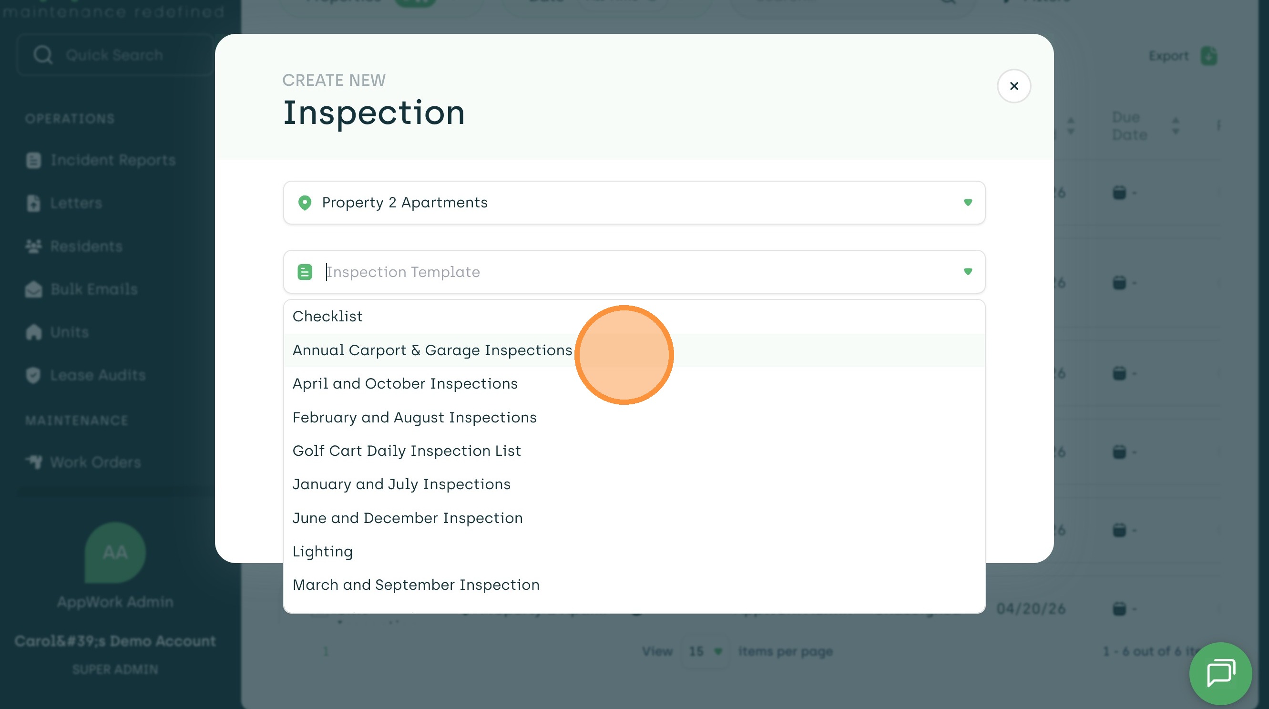Click the Quick Search magnifier icon
This screenshot has width=1269, height=709.
pyautogui.click(x=43, y=55)
